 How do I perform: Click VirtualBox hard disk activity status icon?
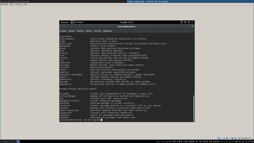pos(219,138)
